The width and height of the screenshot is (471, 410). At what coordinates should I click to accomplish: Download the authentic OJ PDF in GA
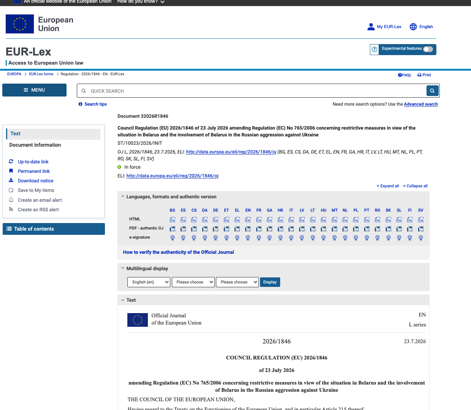(270, 229)
